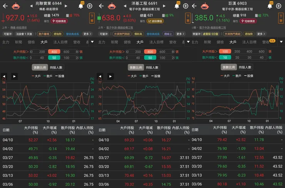
Task: Show 更多 tags for 洋基工程
Action: tap(181, 34)
